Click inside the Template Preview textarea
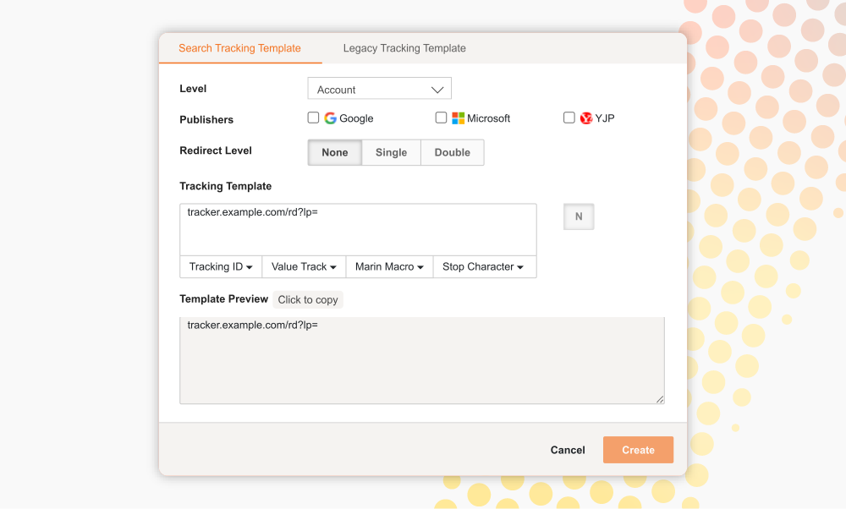 pyautogui.click(x=422, y=360)
